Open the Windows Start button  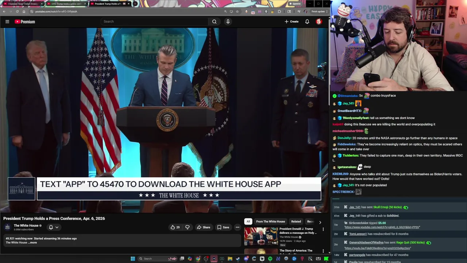(x=133, y=259)
